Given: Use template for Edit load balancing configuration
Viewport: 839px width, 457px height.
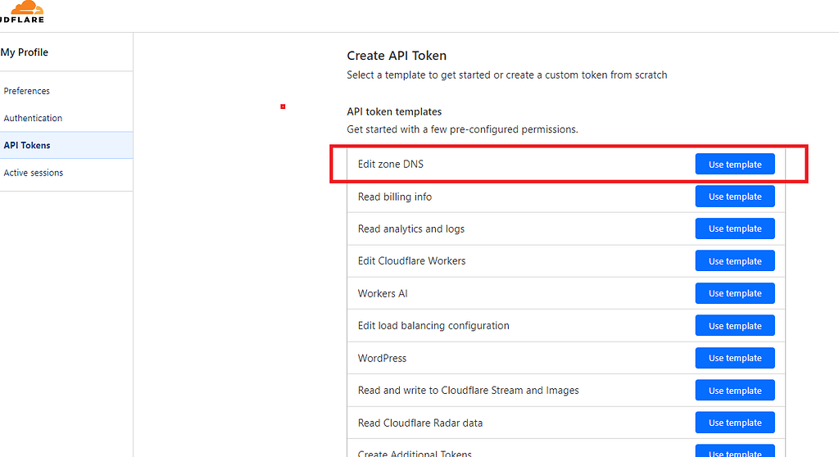Looking at the screenshot, I should point(735,326).
